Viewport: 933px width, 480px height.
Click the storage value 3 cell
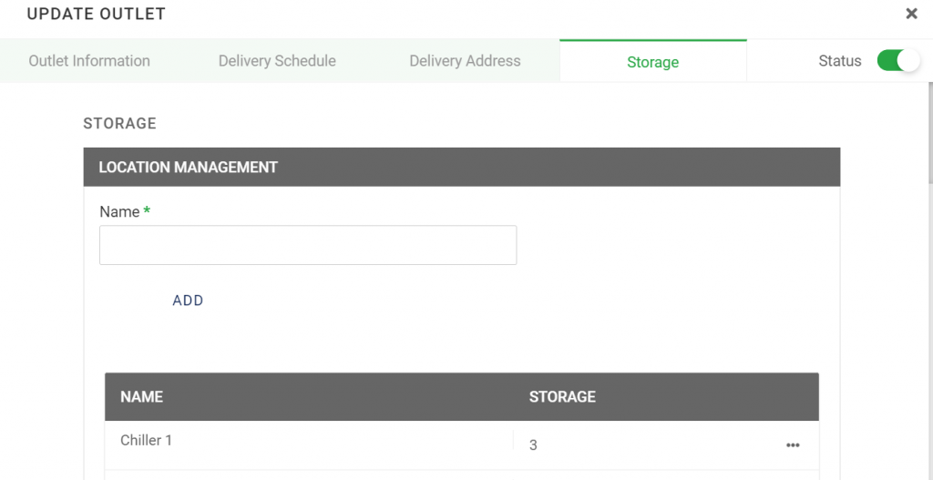[534, 445]
